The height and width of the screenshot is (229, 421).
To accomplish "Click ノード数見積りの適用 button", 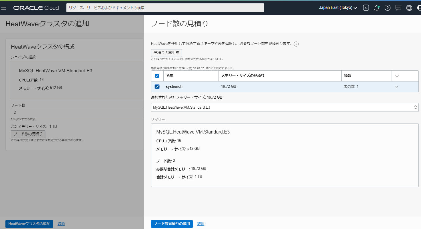I will click(x=172, y=224).
